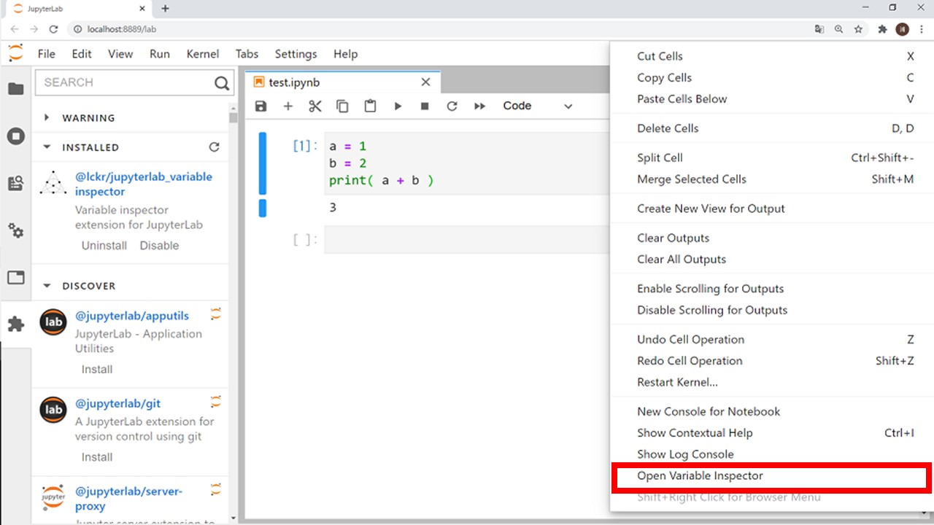Open the View menu

point(120,54)
